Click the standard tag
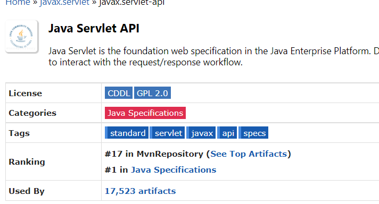 (127, 133)
